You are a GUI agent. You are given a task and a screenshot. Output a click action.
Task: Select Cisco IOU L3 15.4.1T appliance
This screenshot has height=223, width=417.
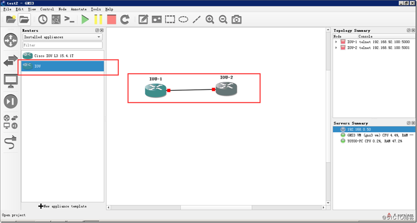pos(62,56)
